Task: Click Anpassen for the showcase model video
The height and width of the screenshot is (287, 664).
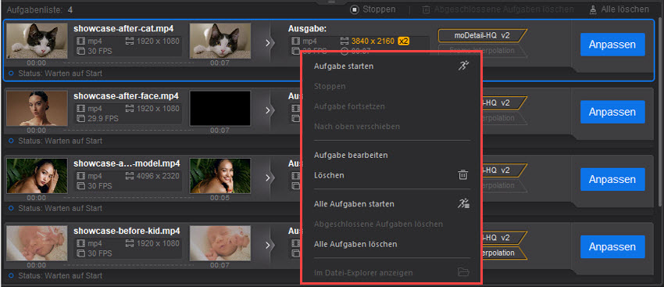Action: [x=612, y=179]
